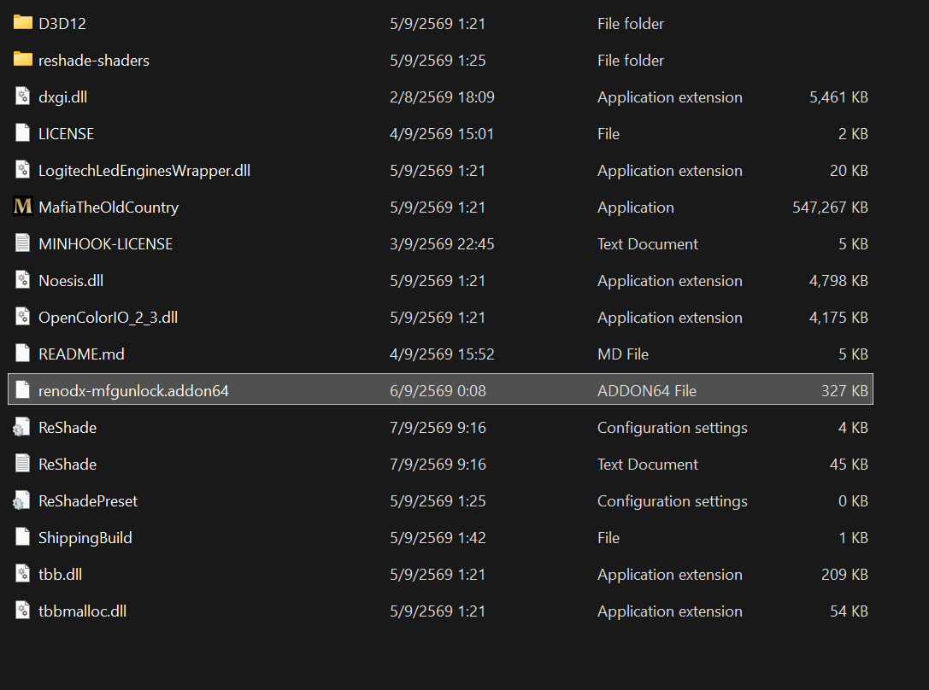Click the ReShadePreset configuration file icon
Image resolution: width=929 pixels, height=690 pixels.
[x=21, y=500]
